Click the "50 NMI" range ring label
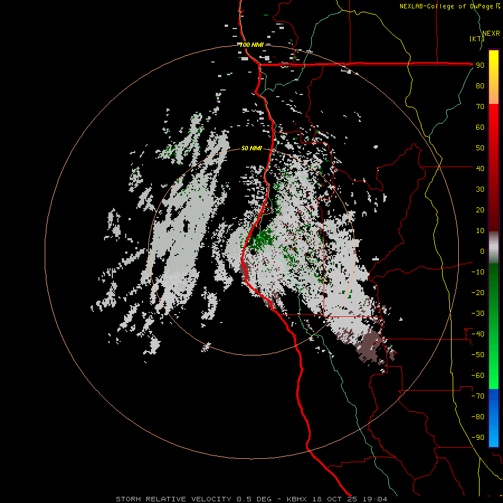Screen dimensions: 503x503 252,148
